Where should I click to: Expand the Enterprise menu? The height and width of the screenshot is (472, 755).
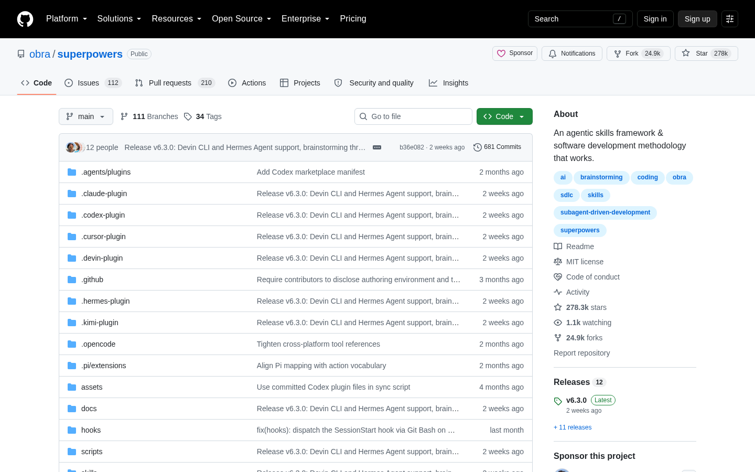(306, 19)
